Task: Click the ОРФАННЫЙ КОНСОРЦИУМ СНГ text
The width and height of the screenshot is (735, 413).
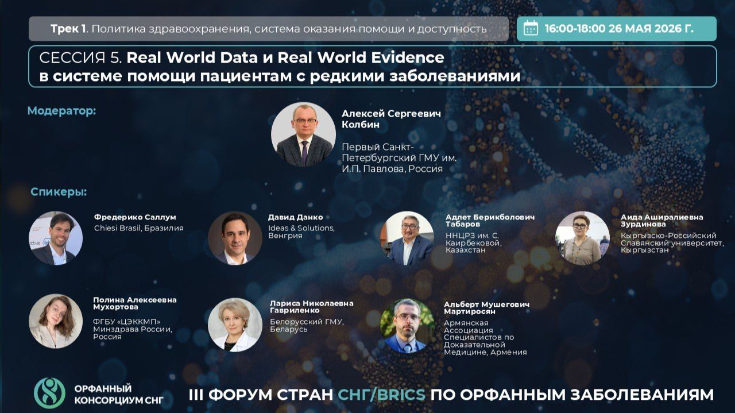Action: (x=118, y=394)
